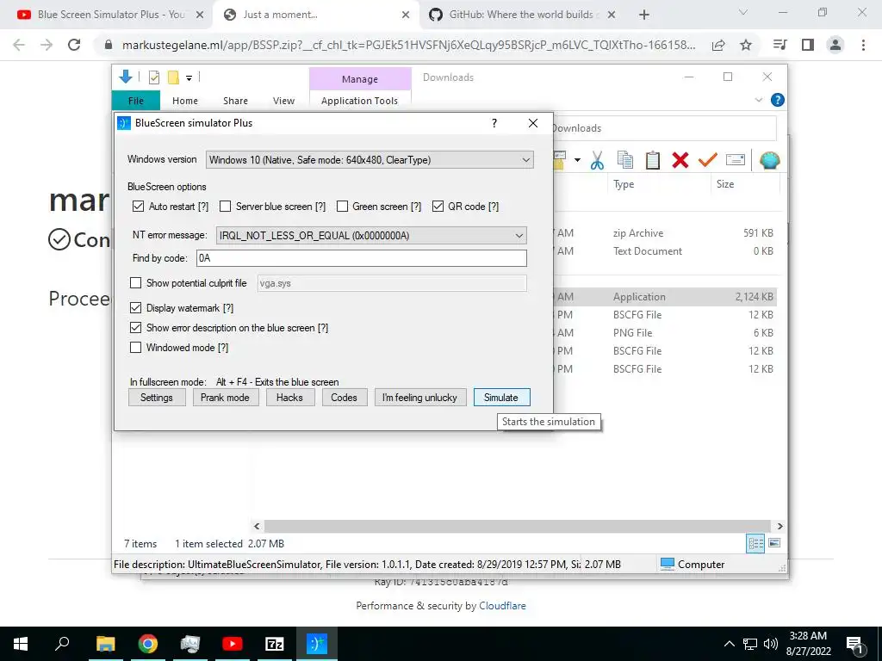Click the Codes button
The image size is (882, 661).
(x=345, y=398)
